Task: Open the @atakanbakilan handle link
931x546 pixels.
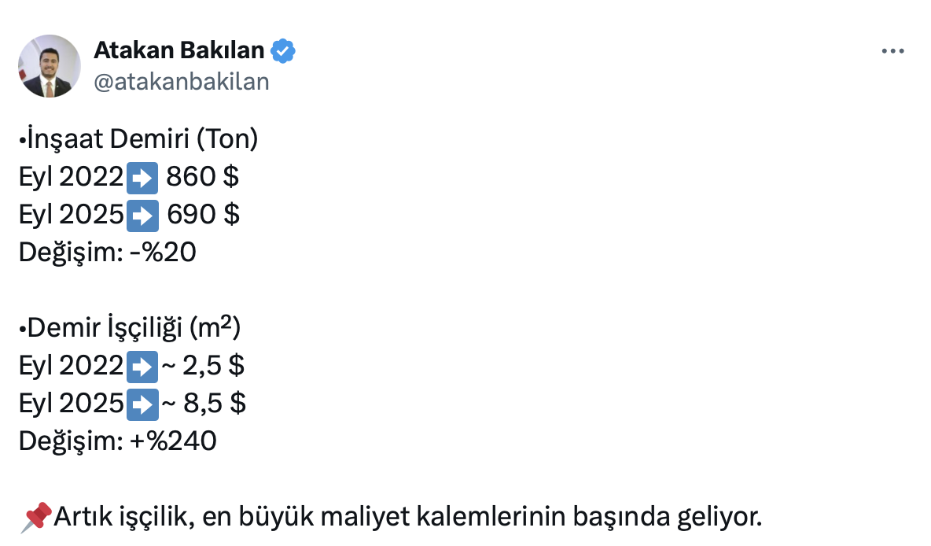Action: pos(182,82)
